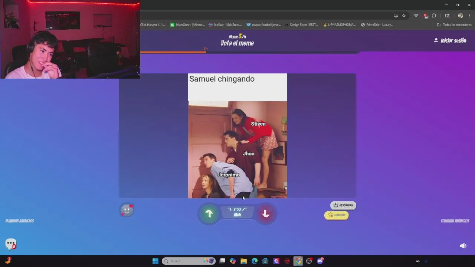Open the Design Form REST bookmark
This screenshot has height=267, width=475.
pos(301,25)
